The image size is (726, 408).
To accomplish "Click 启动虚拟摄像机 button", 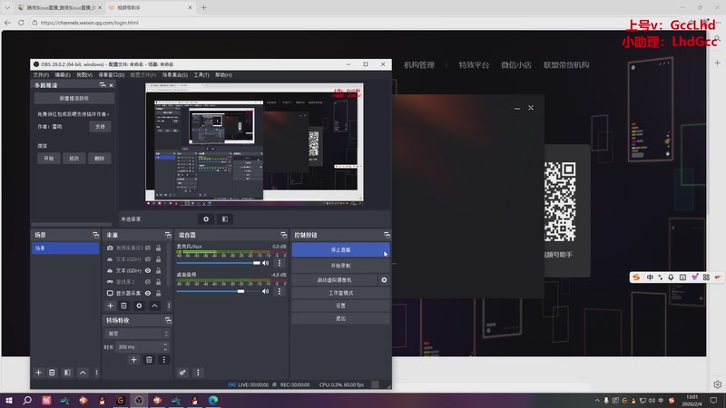I will [x=334, y=280].
